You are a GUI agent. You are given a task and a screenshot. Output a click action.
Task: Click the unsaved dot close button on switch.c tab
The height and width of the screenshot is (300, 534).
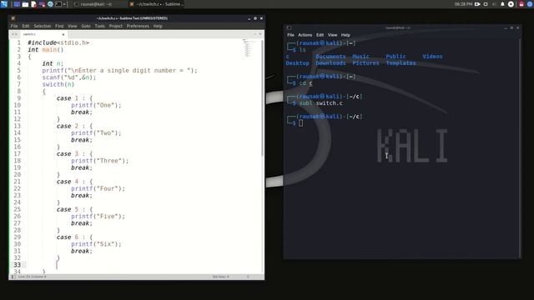pyautogui.click(x=63, y=34)
